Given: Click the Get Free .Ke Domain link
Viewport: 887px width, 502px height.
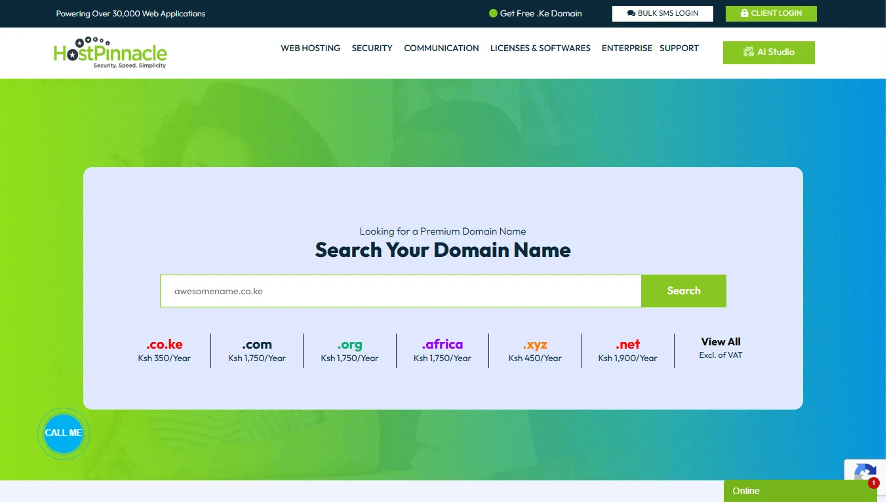Looking at the screenshot, I should [536, 14].
